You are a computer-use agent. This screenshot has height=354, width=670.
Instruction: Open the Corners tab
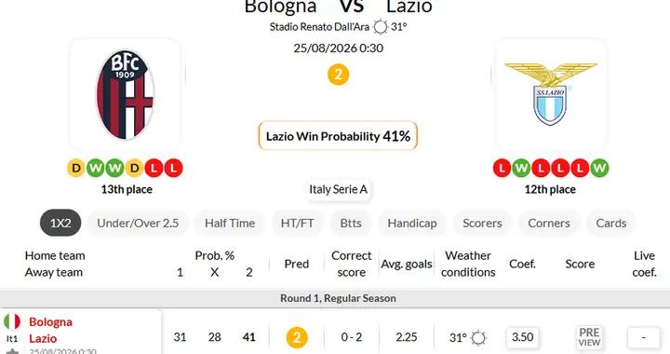click(x=549, y=223)
